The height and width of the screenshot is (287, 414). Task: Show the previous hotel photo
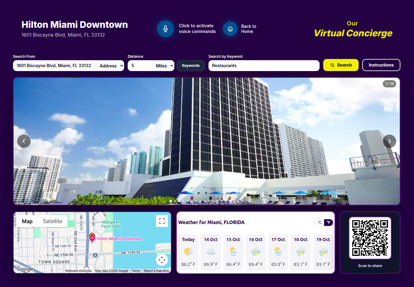24,141
